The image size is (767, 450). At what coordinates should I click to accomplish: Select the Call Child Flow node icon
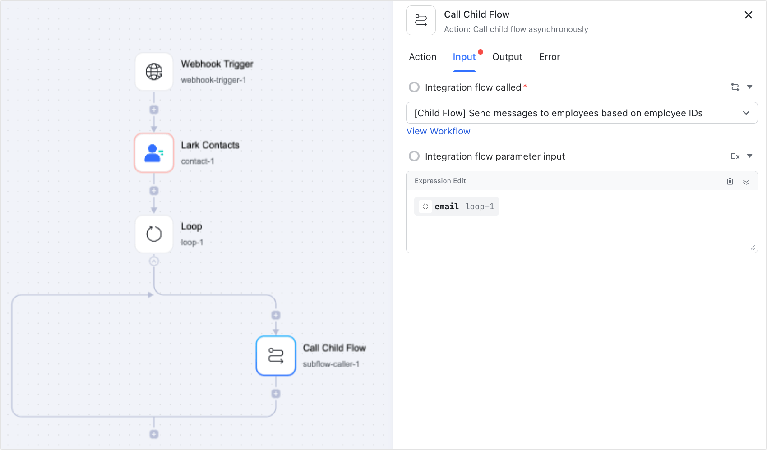click(276, 356)
